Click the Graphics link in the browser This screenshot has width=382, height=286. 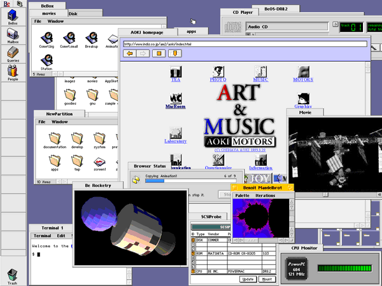pyautogui.click(x=303, y=106)
